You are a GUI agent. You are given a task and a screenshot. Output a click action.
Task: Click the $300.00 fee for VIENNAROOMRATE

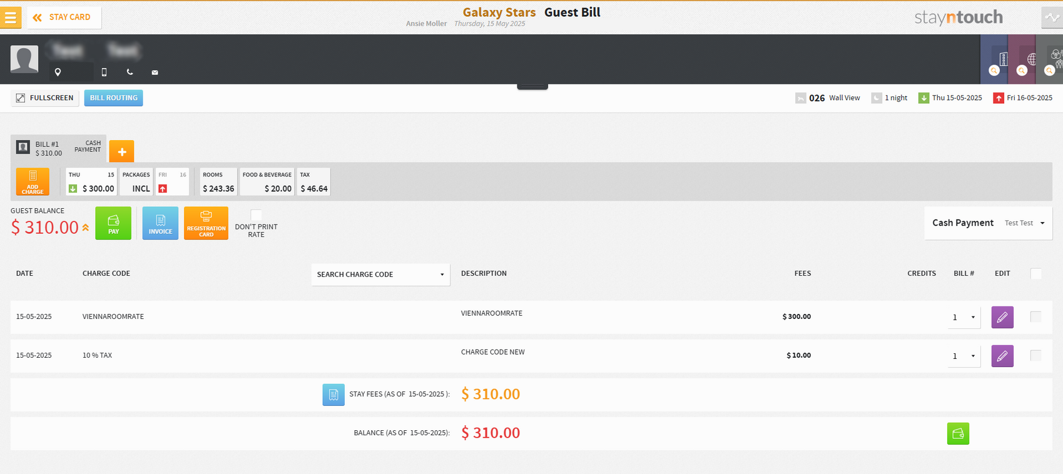click(x=796, y=317)
